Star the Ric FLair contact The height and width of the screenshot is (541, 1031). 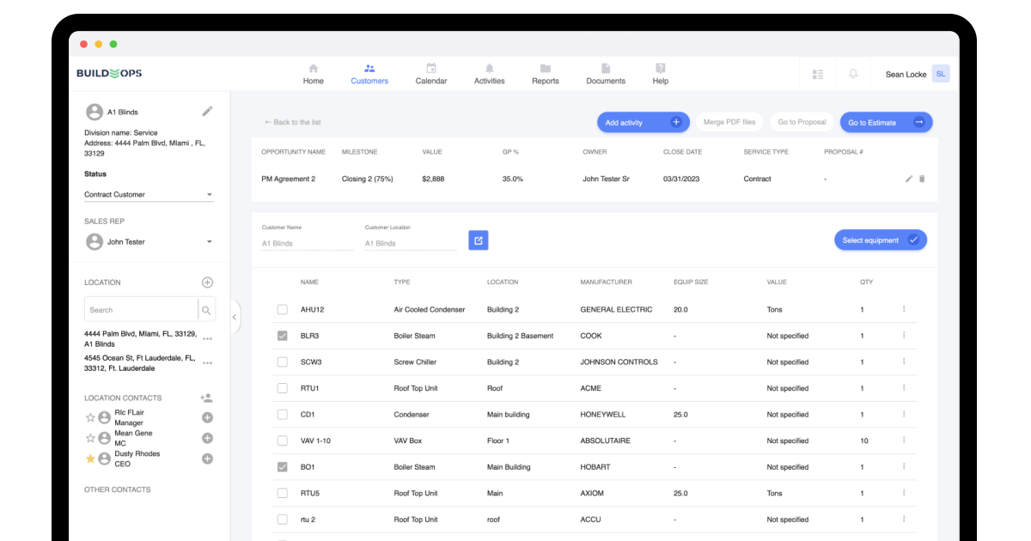coord(90,418)
